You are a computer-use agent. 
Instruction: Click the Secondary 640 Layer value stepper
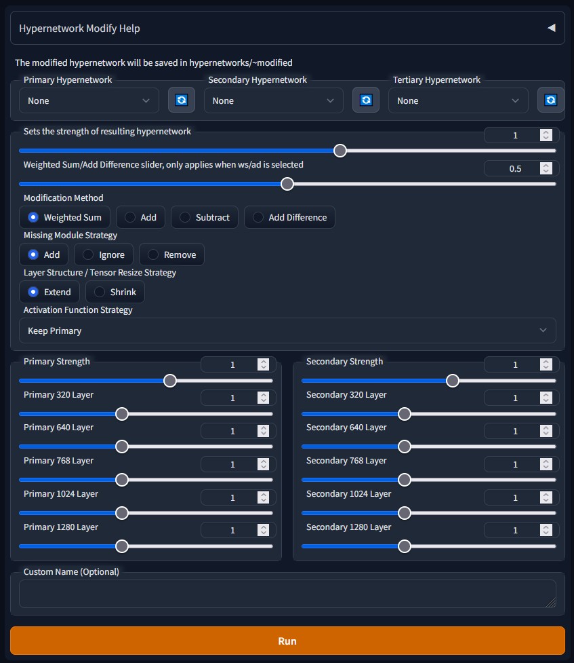click(x=546, y=431)
